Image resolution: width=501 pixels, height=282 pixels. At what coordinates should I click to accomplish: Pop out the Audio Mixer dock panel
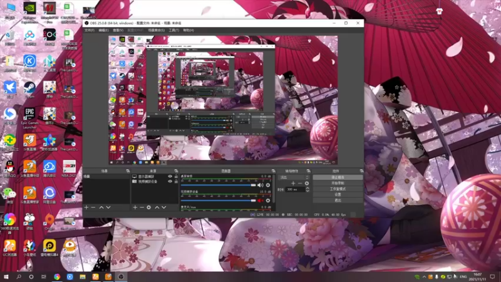[273, 171]
